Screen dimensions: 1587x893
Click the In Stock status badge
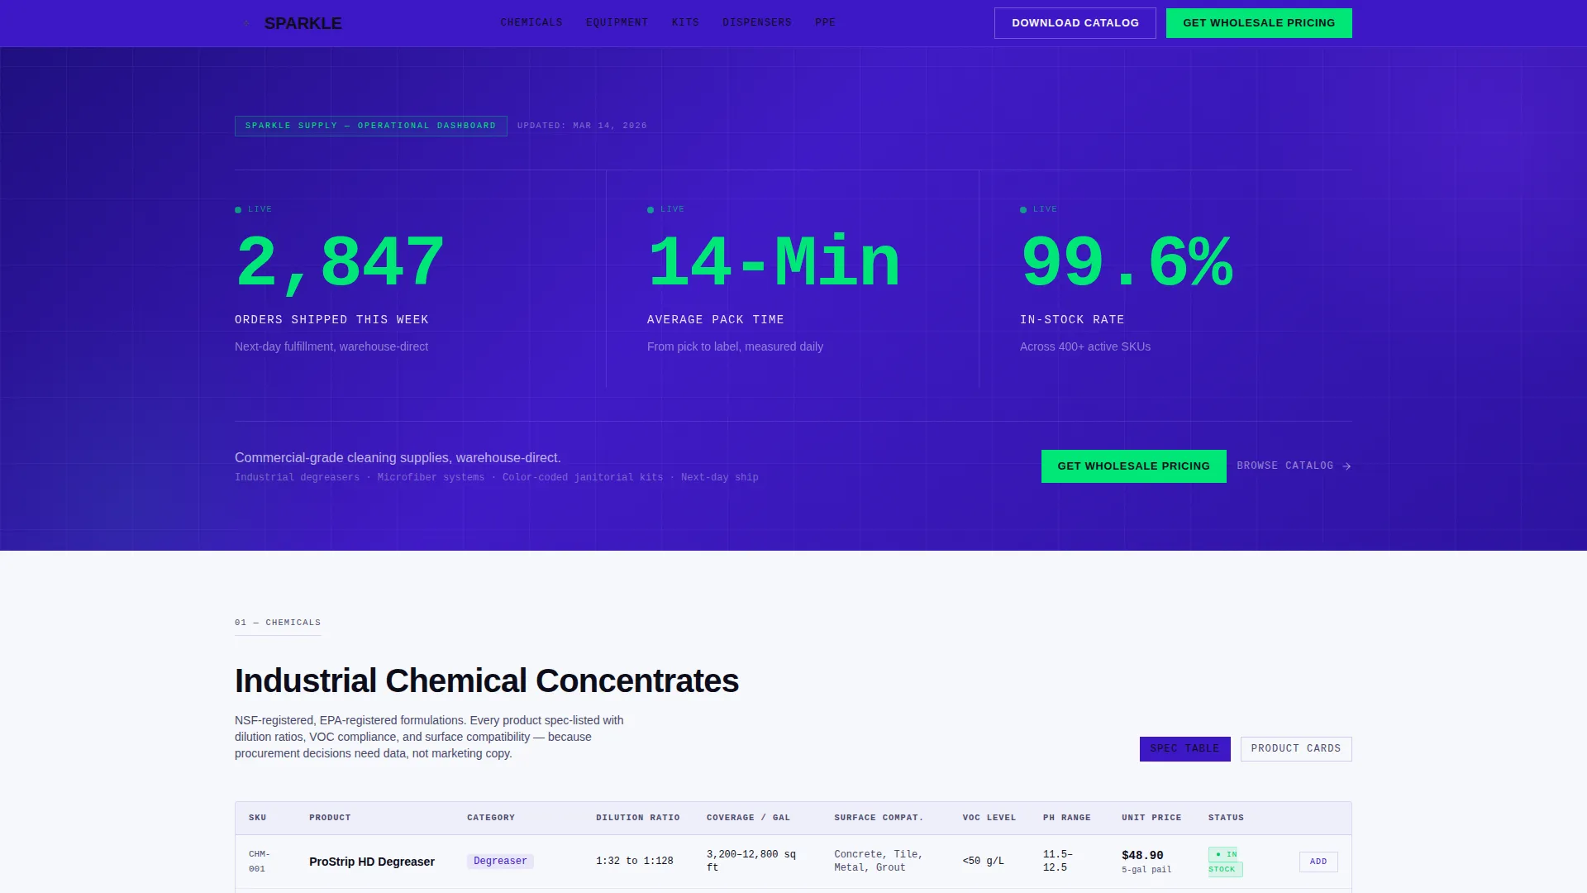pyautogui.click(x=1226, y=862)
